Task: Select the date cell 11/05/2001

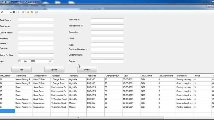Action: click(x=131, y=99)
